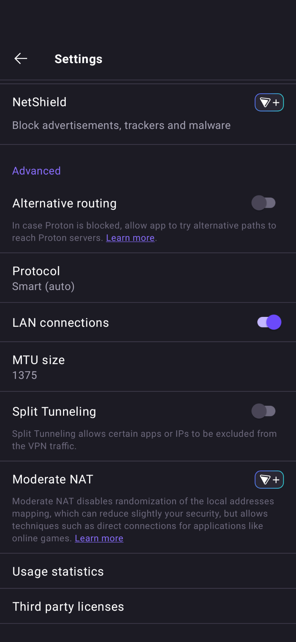Viewport: 296px width, 642px height.
Task: Open the Protocol Smart (auto) selector
Action: pyautogui.click(x=44, y=278)
